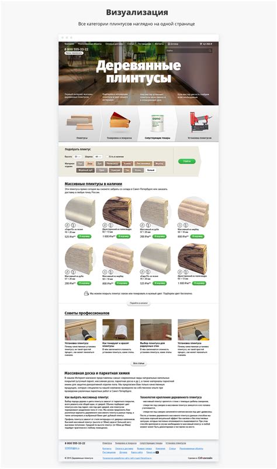Select the Моренный дуб material chip

point(86,170)
